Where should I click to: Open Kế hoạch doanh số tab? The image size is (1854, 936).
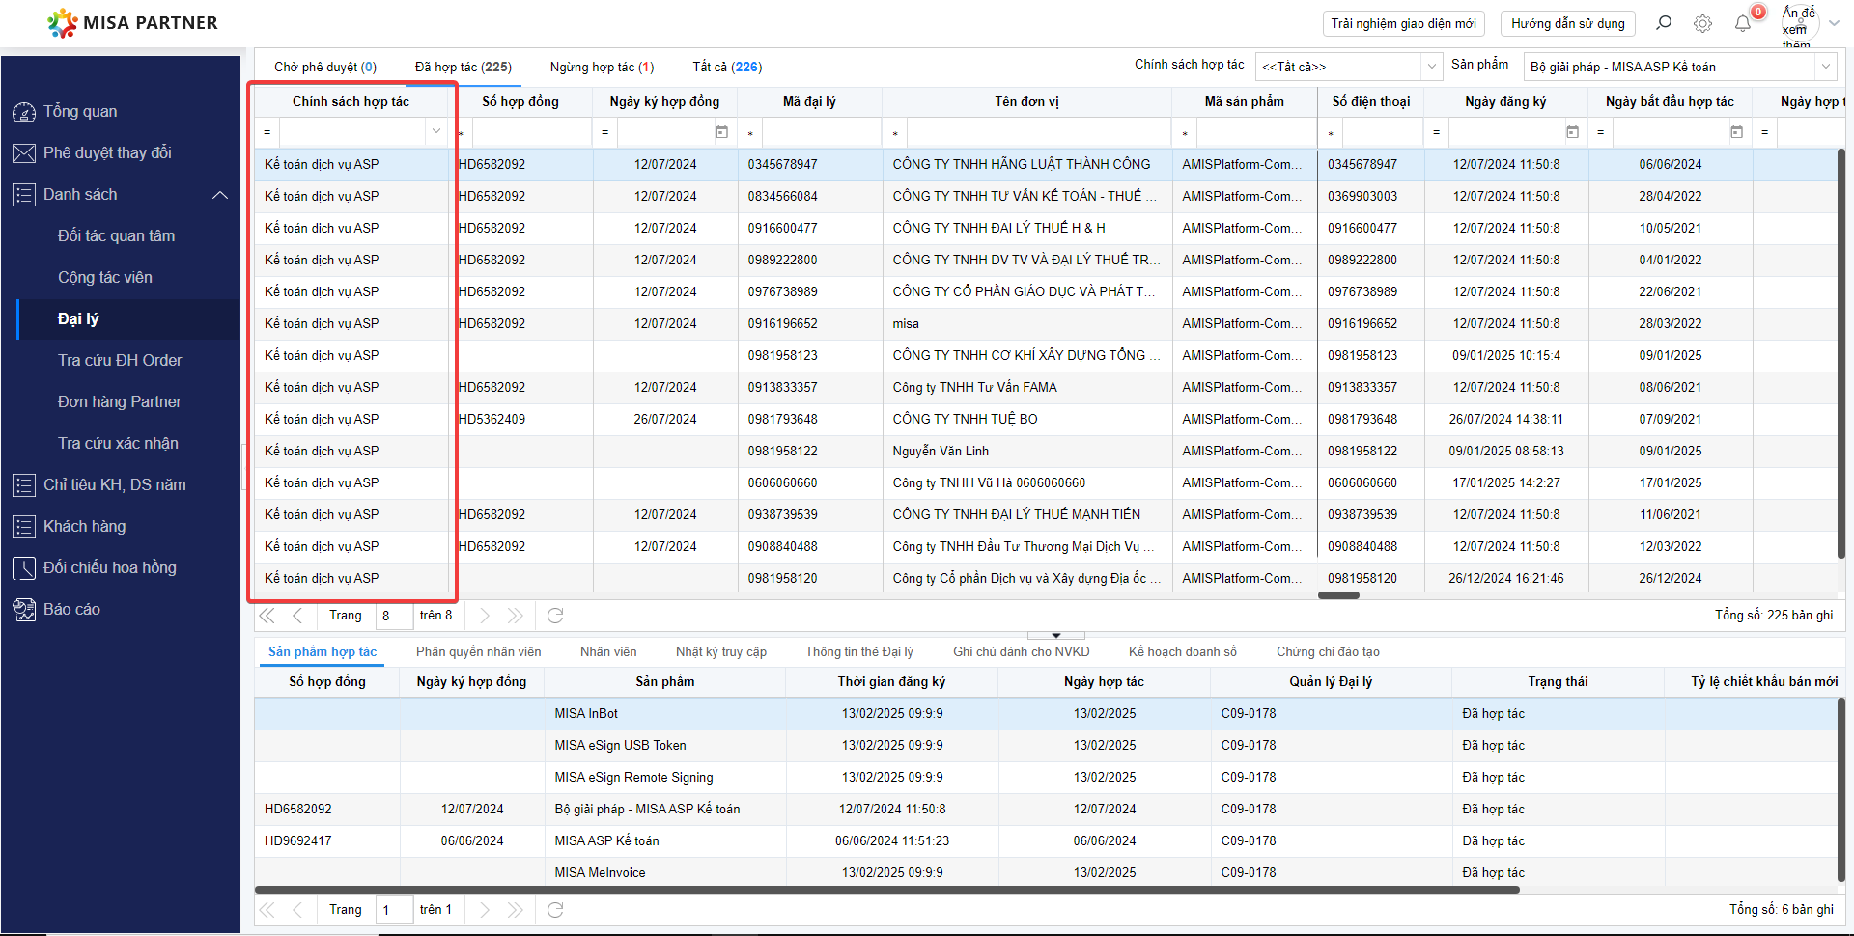click(x=1183, y=652)
